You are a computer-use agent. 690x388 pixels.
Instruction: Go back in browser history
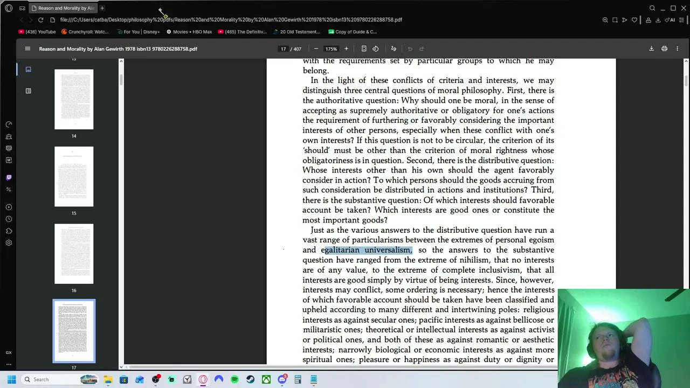[x=21, y=20]
